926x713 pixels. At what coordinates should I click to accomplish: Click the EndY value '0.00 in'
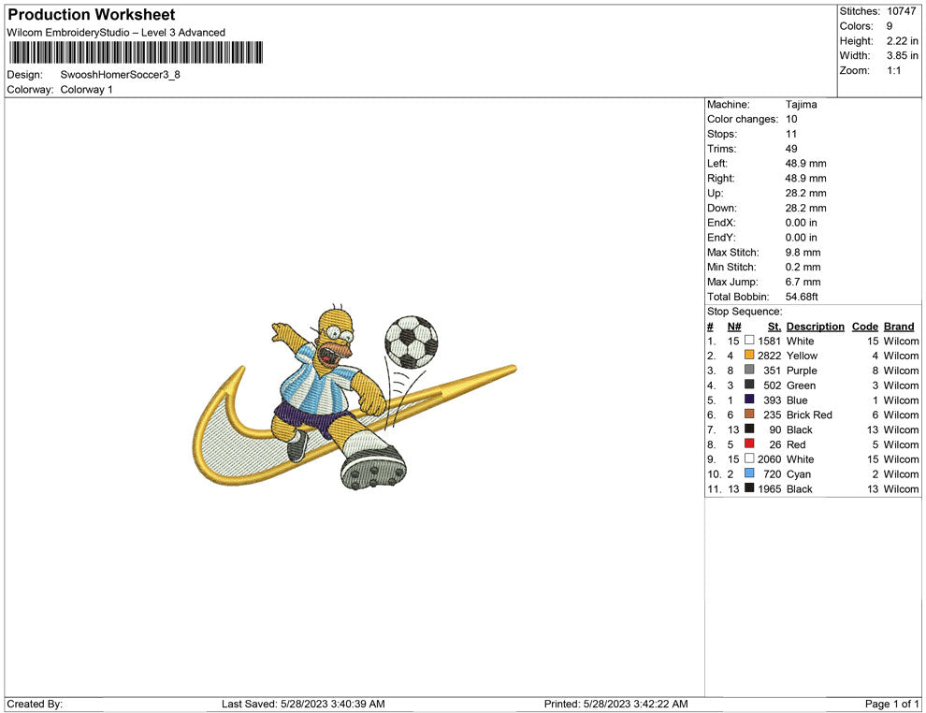(x=802, y=238)
